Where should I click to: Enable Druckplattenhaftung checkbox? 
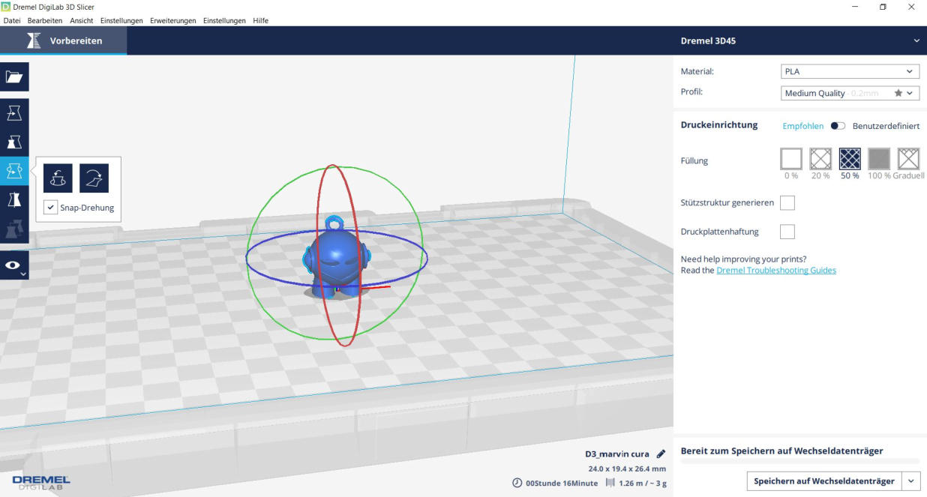[x=787, y=232]
